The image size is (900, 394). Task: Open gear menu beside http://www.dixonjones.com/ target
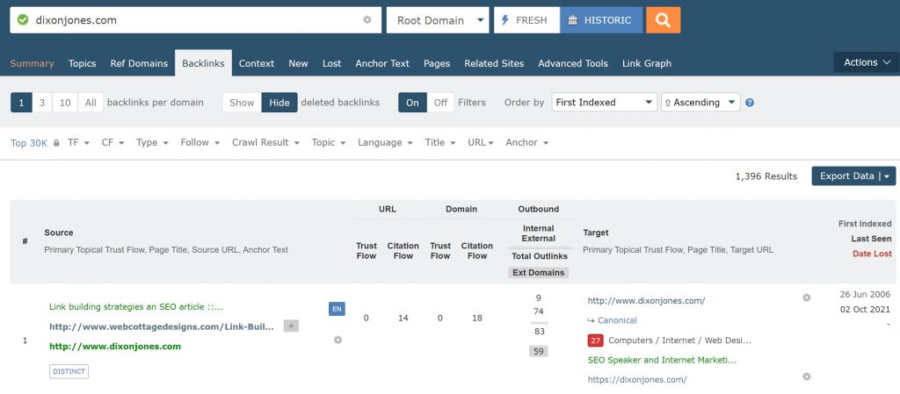click(807, 297)
